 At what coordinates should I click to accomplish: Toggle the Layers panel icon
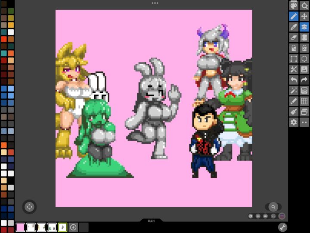click(304, 27)
